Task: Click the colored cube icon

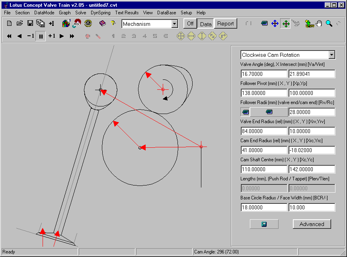Action: [66, 23]
